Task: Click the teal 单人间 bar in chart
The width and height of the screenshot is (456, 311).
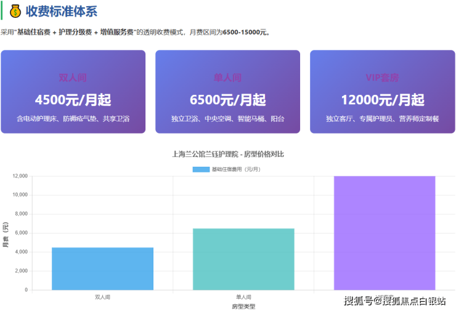Action: pyautogui.click(x=243, y=259)
